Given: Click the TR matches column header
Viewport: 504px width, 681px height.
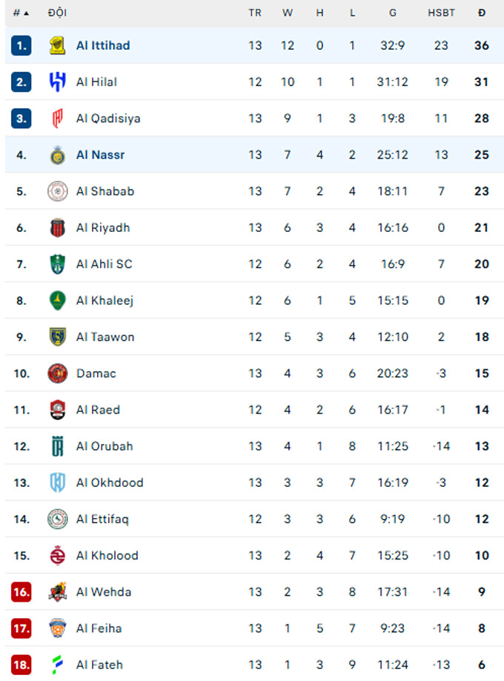Looking at the screenshot, I should [255, 13].
